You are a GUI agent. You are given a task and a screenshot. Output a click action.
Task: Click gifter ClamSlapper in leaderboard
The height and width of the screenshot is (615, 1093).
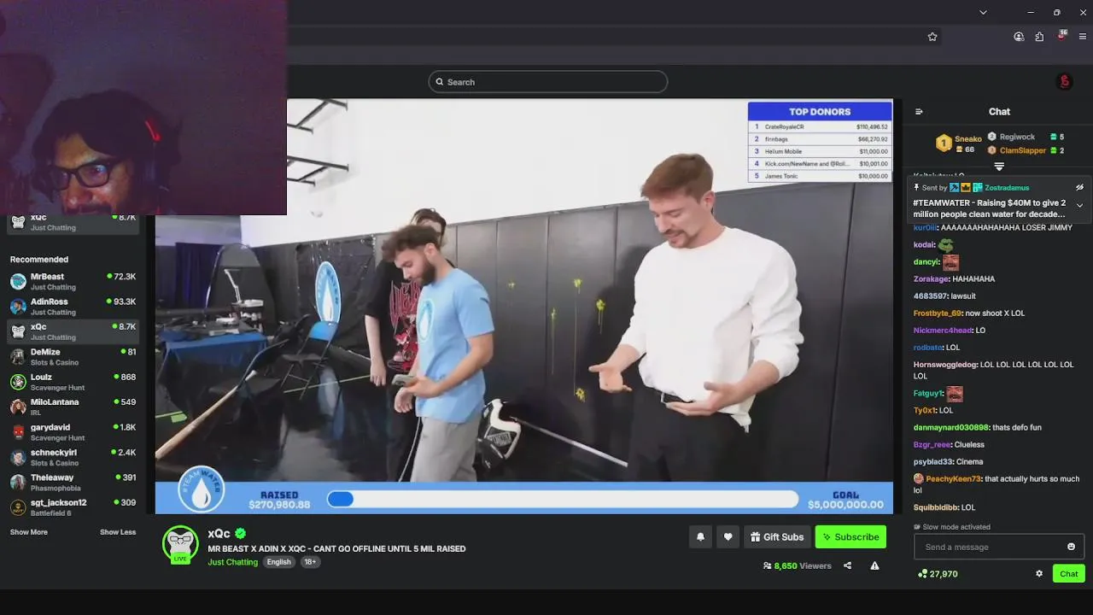pyautogui.click(x=1023, y=150)
